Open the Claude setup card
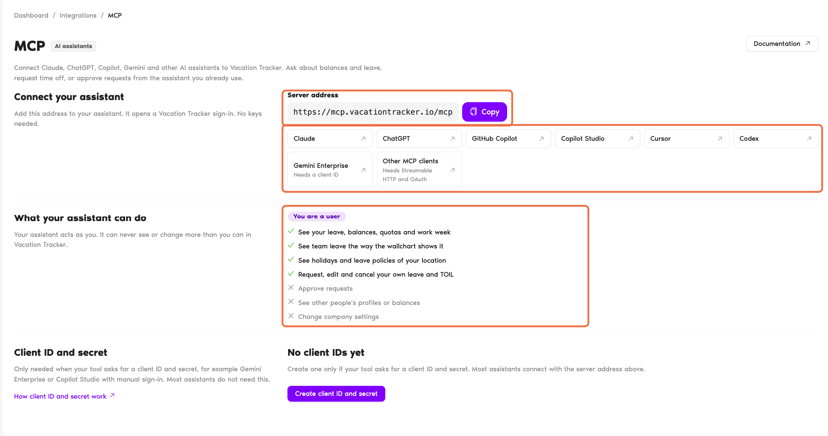The image size is (828, 436). (330, 139)
